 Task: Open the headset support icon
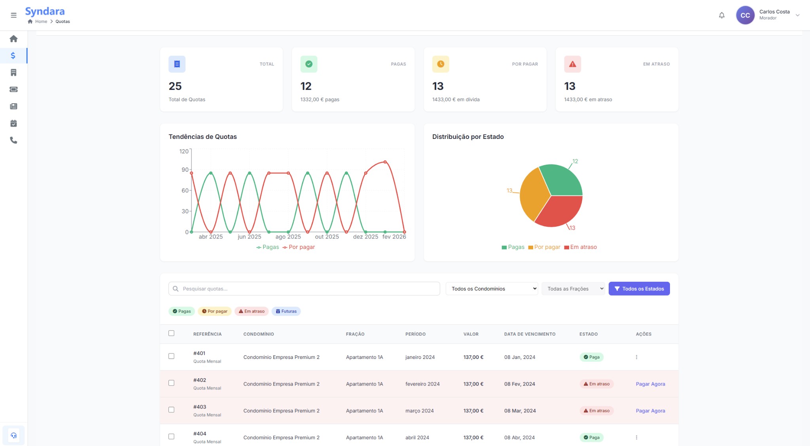coord(13,435)
